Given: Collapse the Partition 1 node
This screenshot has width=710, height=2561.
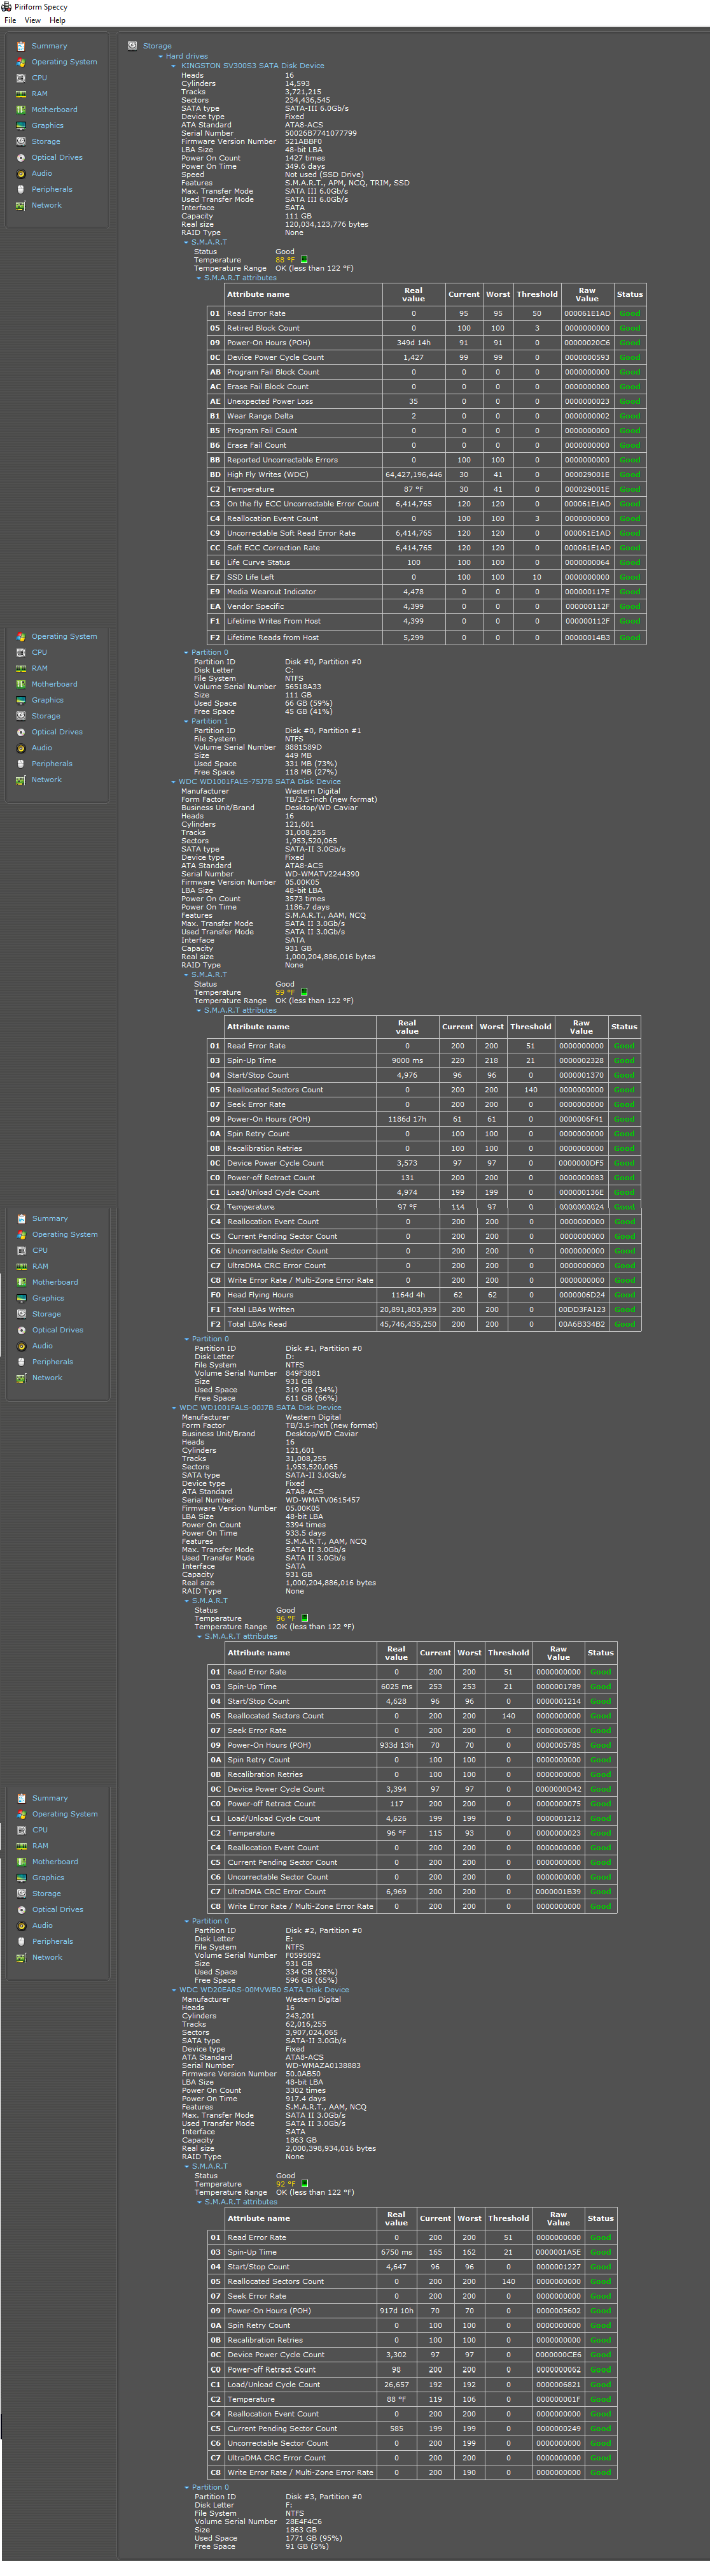Looking at the screenshot, I should pos(186,721).
